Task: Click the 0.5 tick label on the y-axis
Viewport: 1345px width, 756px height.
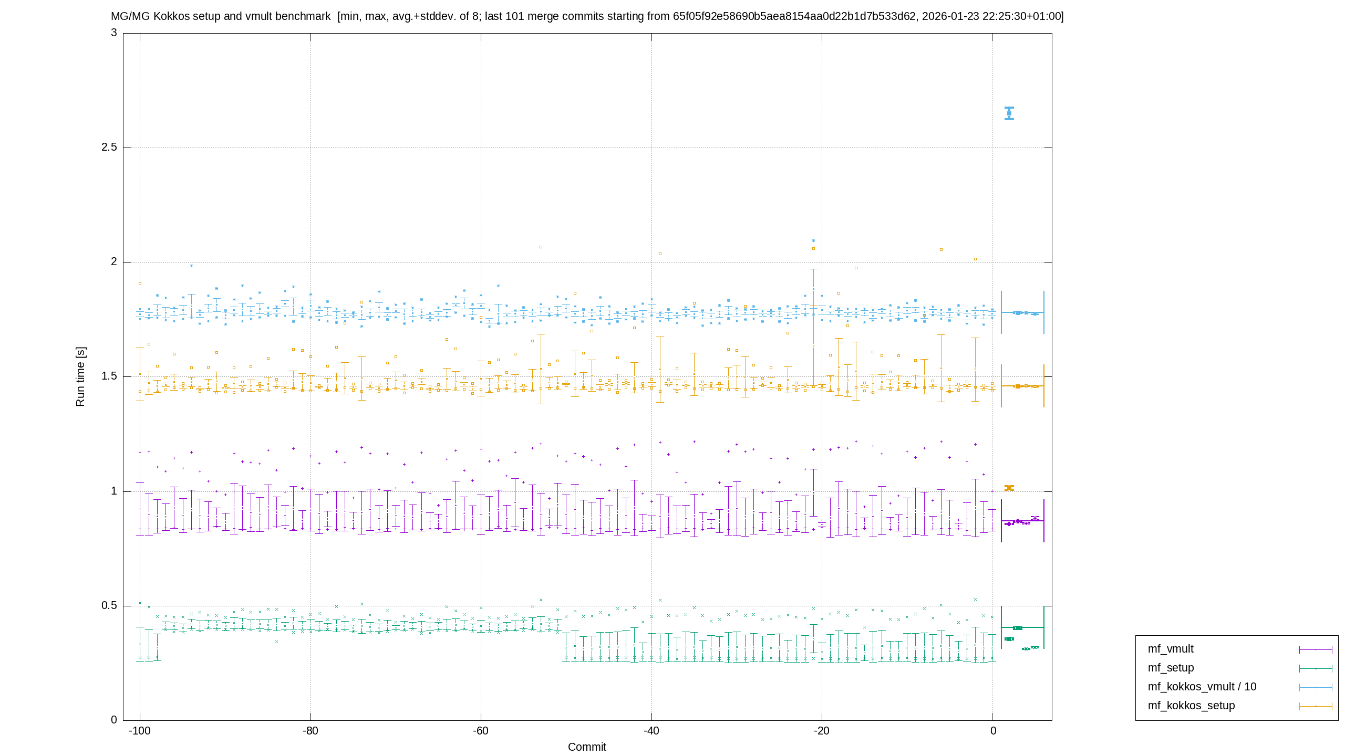Action: [x=109, y=605]
